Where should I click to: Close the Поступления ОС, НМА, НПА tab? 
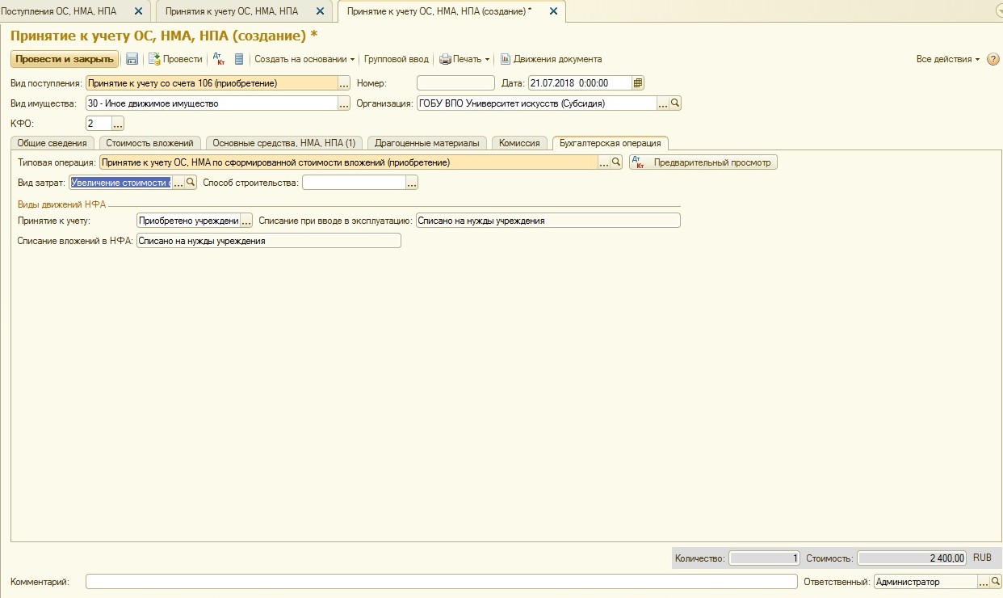(138, 11)
